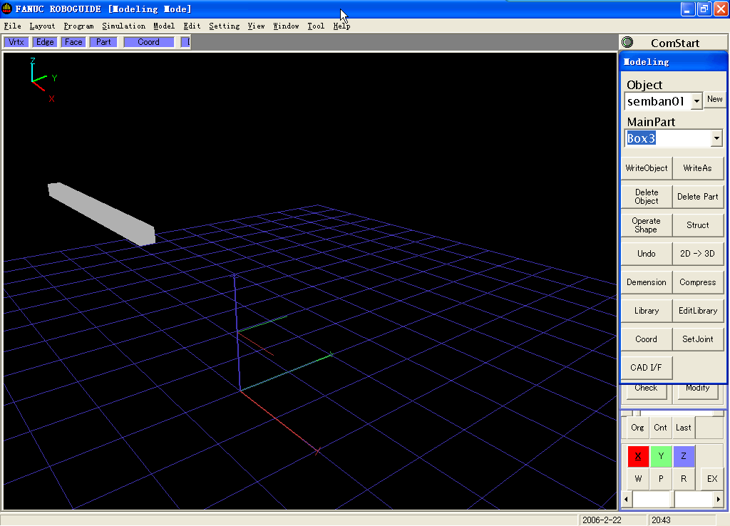Open the Library button
Viewport: 730px width, 526px height.
click(x=646, y=311)
